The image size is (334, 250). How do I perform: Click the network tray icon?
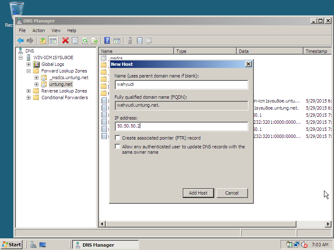[x=296, y=245]
